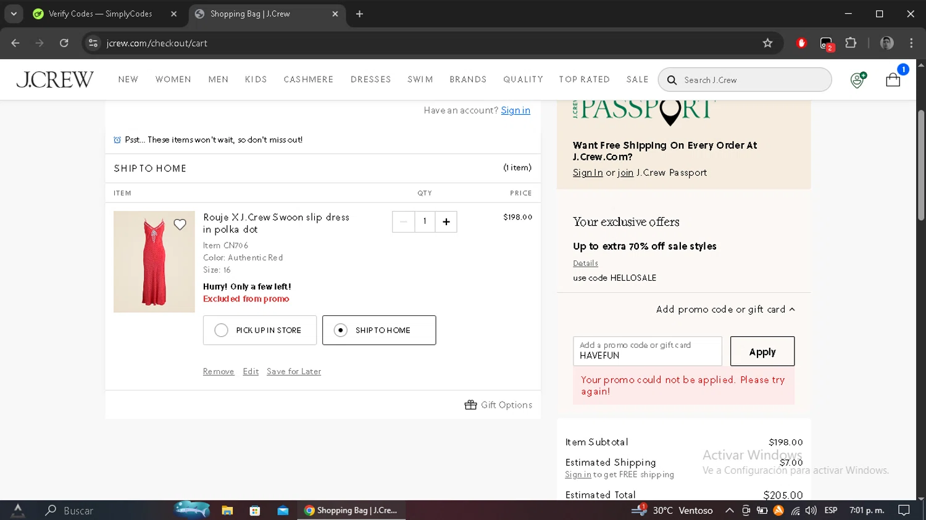The image size is (926, 520).
Task: Close the Verify Codes SimplyCodes tab
Action: pyautogui.click(x=173, y=14)
